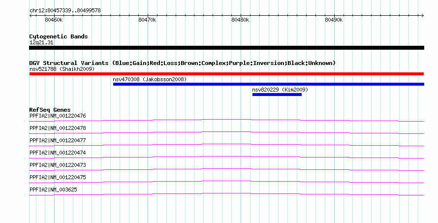Click the 80460k ruler tick label
This screenshot has height=223, width=438.
coord(54,20)
